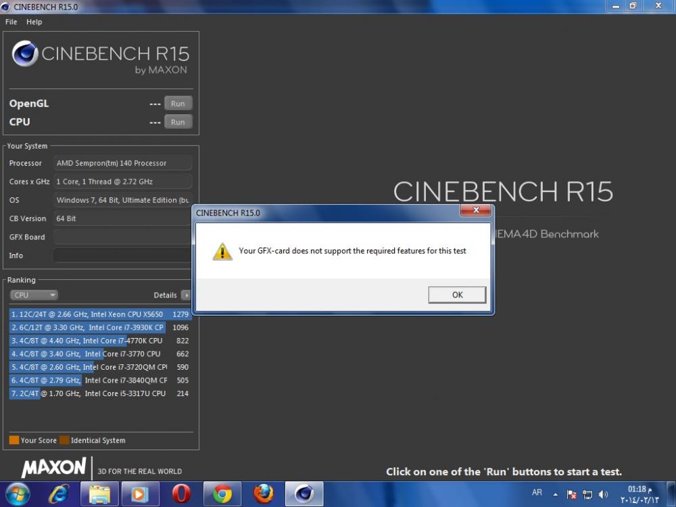Select the Intel Core i5-3317U ranking row
Image resolution: width=676 pixels, height=507 pixels.
pos(99,393)
